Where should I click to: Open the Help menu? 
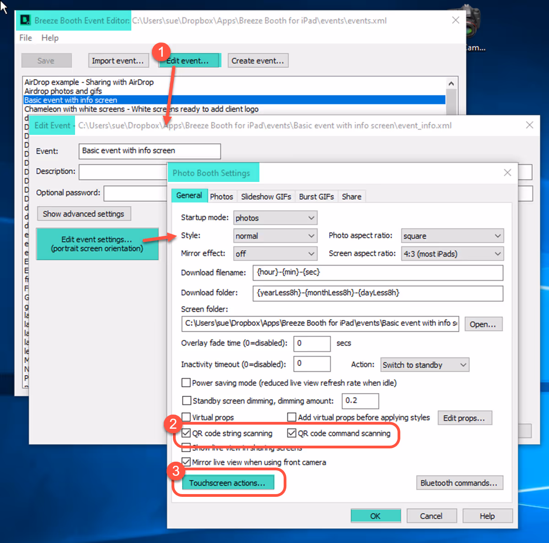tap(50, 38)
